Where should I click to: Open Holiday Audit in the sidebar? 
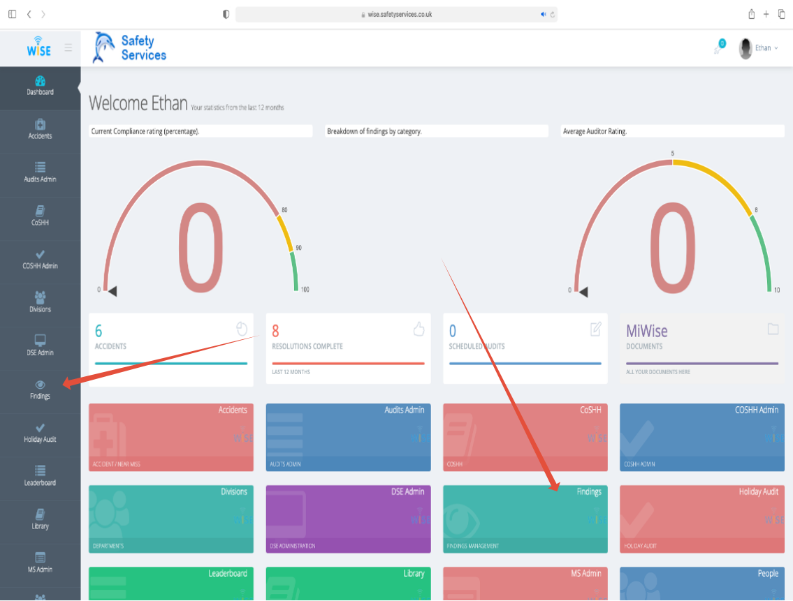pyautogui.click(x=40, y=433)
